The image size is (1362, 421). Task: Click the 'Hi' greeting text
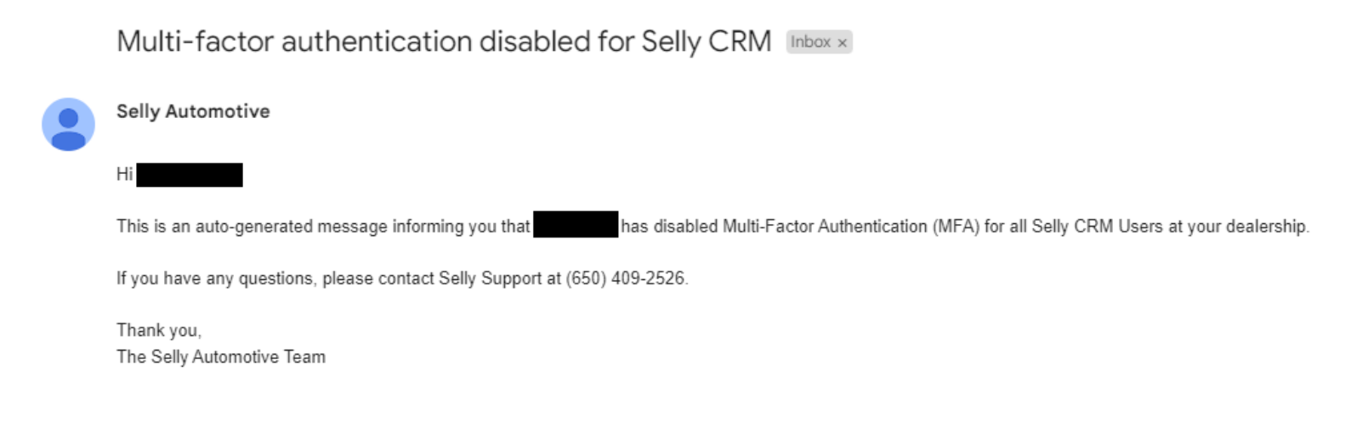[x=125, y=174]
